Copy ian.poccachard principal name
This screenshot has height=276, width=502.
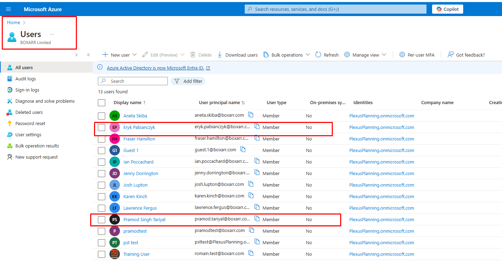(257, 161)
